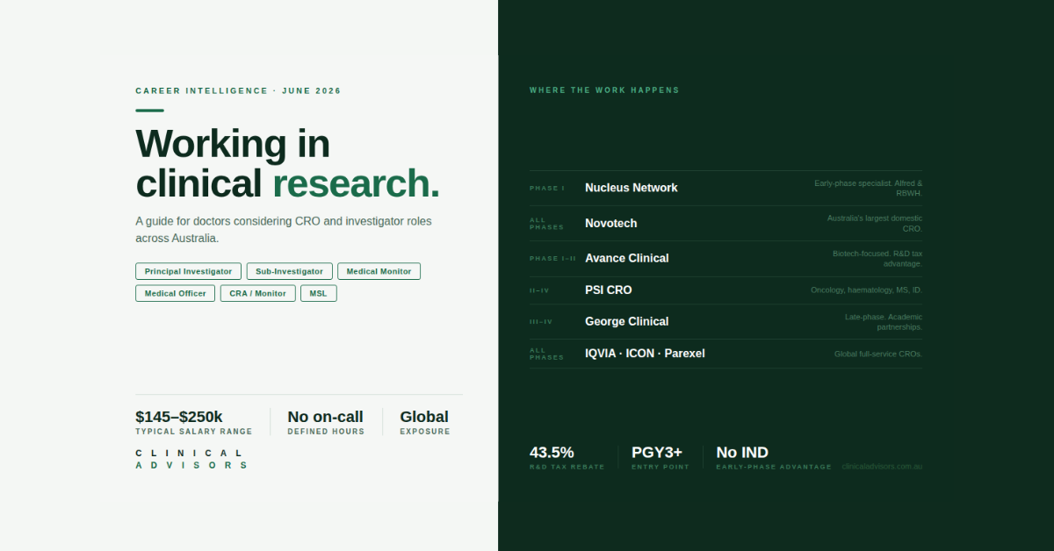Click the Medical Monitor tag
1054x551 pixels.
pyautogui.click(x=379, y=272)
